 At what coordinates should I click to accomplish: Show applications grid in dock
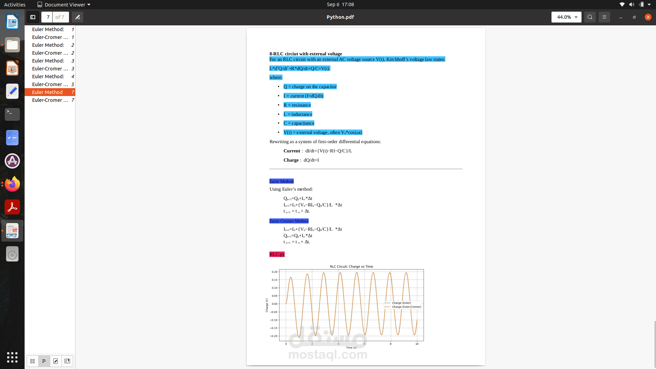coord(12,357)
